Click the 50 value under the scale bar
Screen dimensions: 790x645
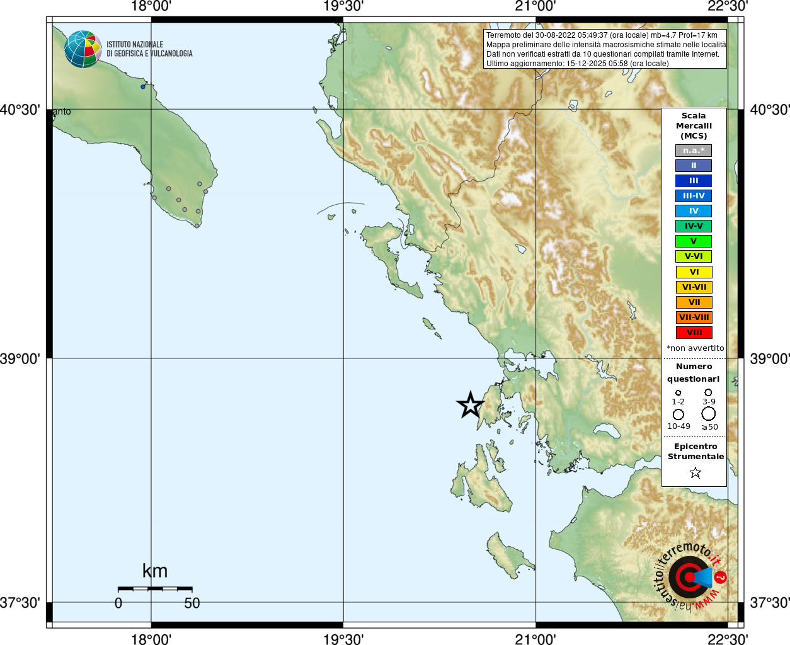pyautogui.click(x=192, y=603)
